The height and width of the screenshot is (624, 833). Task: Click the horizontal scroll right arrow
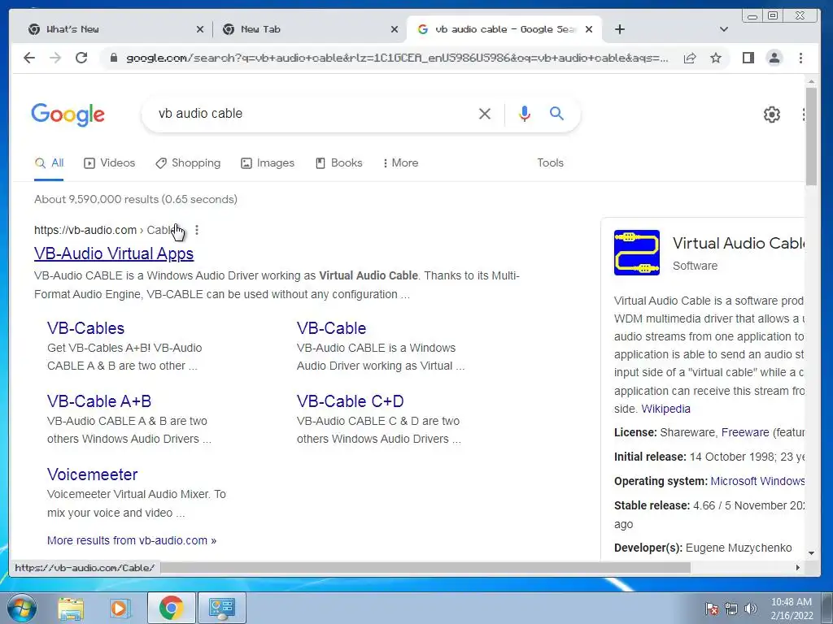coord(797,568)
